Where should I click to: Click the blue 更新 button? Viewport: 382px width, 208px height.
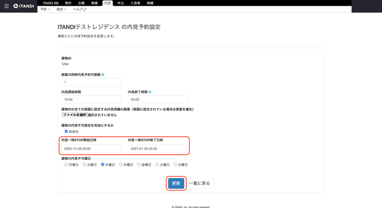pos(176,183)
